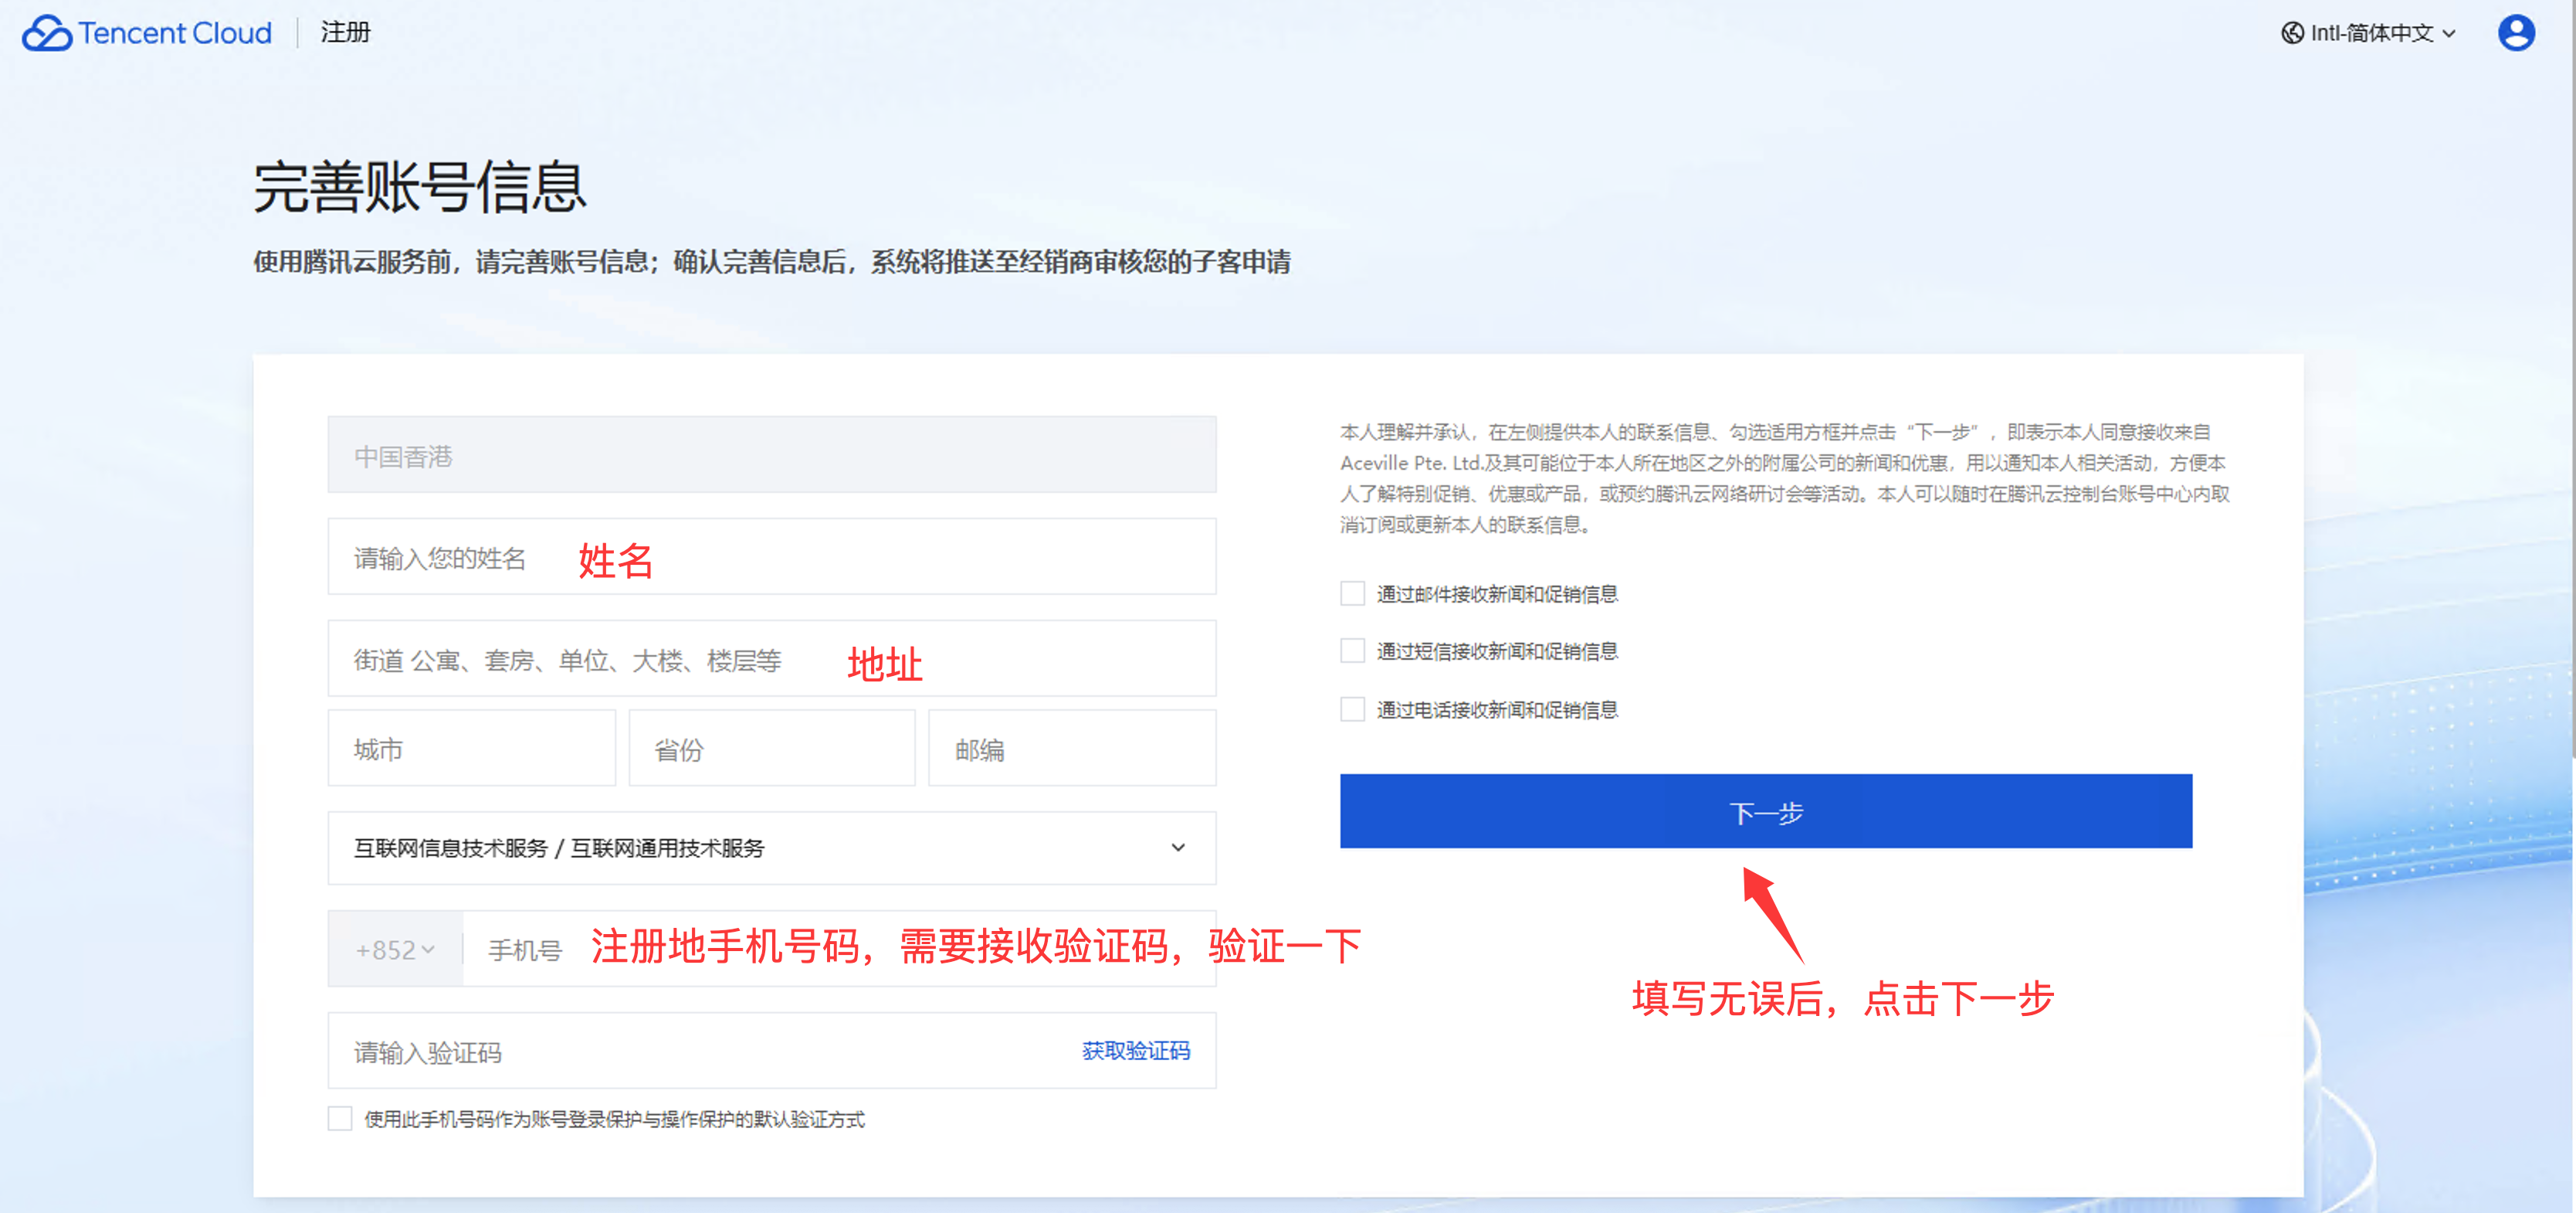The width and height of the screenshot is (2576, 1213).
Task: Click the 下一步 next step button
Action: click(1765, 812)
